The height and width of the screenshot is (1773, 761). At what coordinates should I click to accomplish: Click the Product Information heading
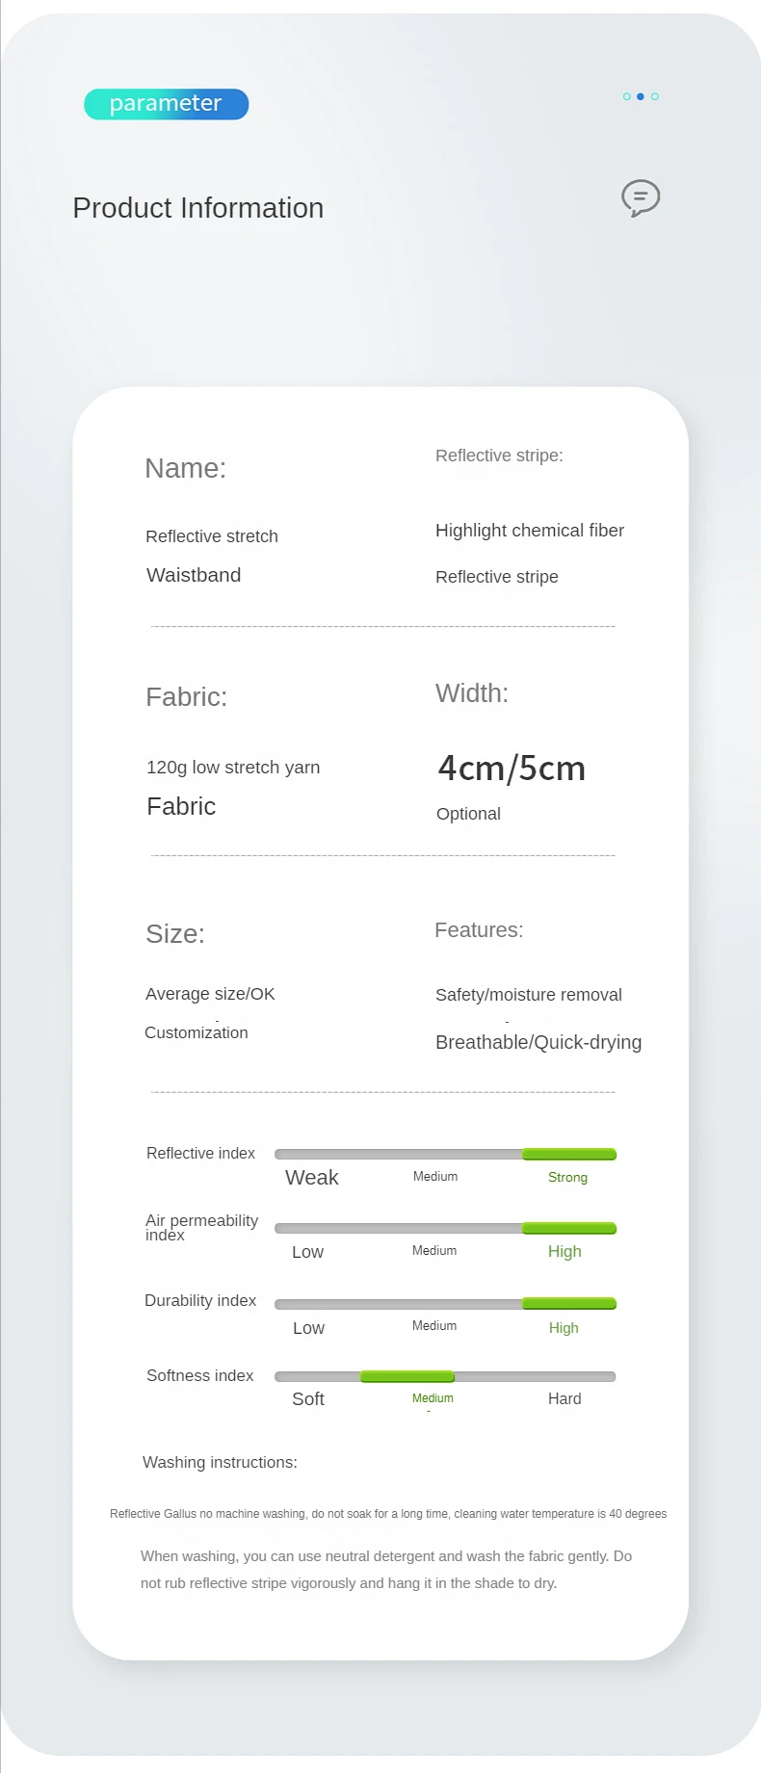pos(198,208)
